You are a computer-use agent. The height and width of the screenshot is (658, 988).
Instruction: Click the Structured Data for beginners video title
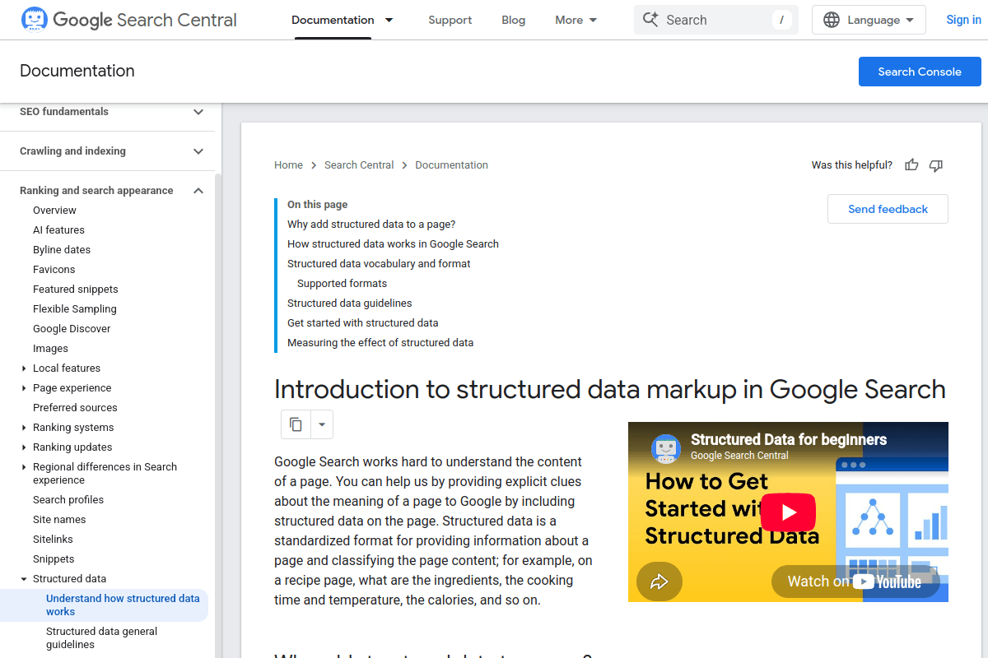pos(789,440)
